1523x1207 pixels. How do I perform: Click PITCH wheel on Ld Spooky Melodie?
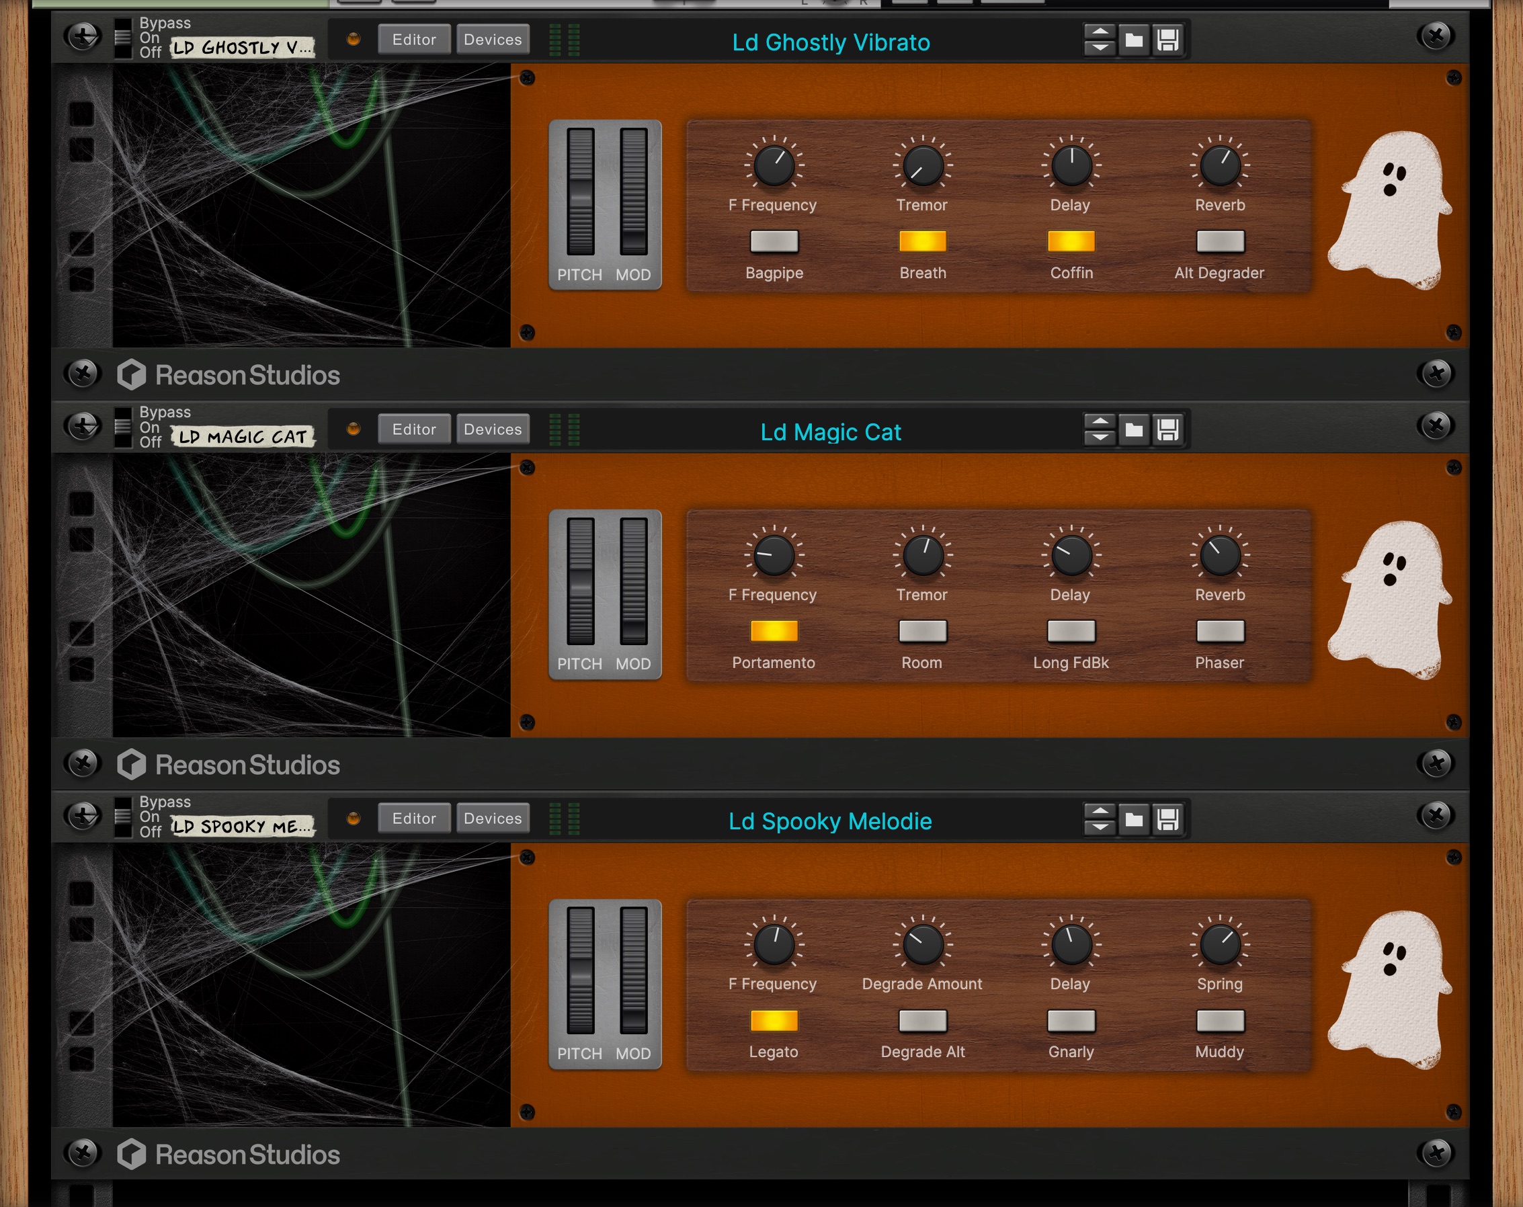pos(581,971)
